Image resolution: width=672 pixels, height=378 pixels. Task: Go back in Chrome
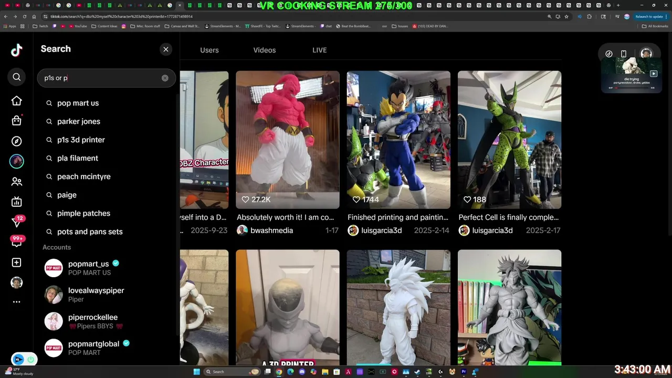pos(6,16)
